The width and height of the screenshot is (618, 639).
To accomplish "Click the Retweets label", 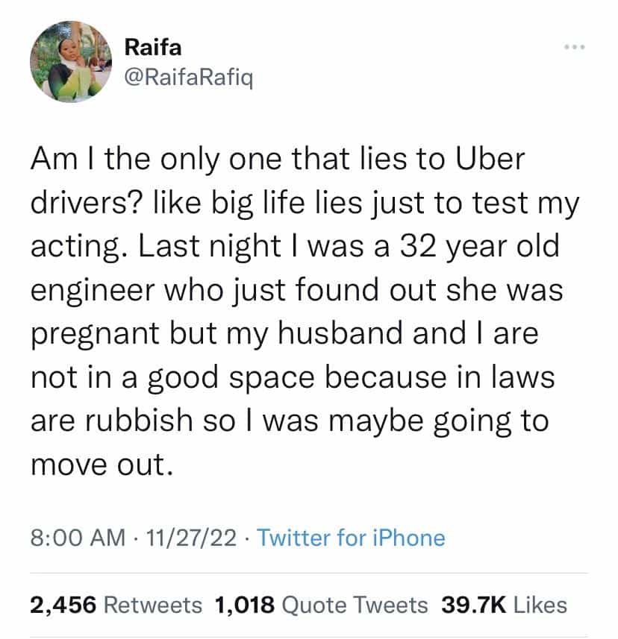I will [152, 605].
